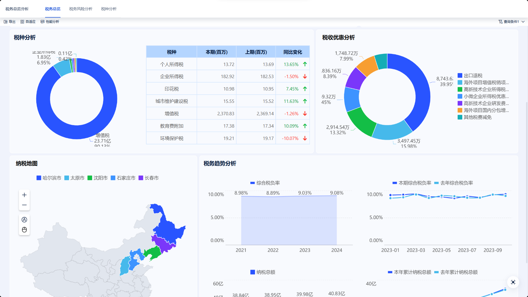Viewport: 528px width, 297px height.
Task: Zoom in on the tax map
Action: click(x=24, y=195)
